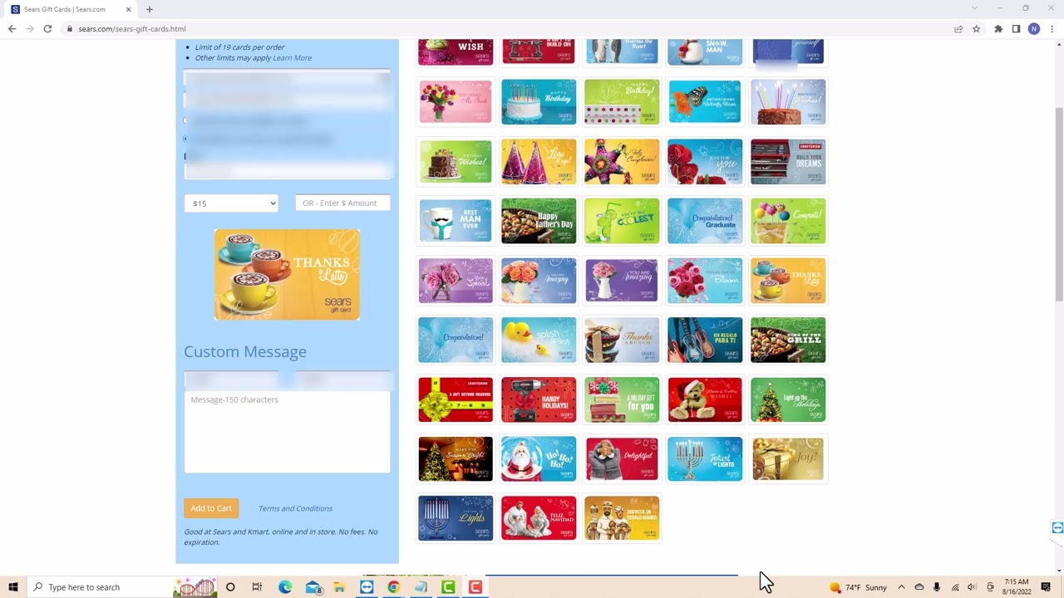1064x598 pixels.
Task: Choose the purple party hats card
Action: tap(539, 161)
